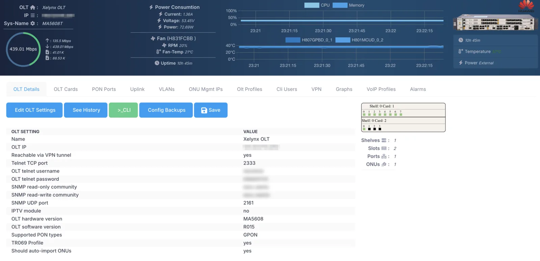This screenshot has height=261, width=540.
Task: Open the PON Ports tab
Action: click(x=104, y=89)
